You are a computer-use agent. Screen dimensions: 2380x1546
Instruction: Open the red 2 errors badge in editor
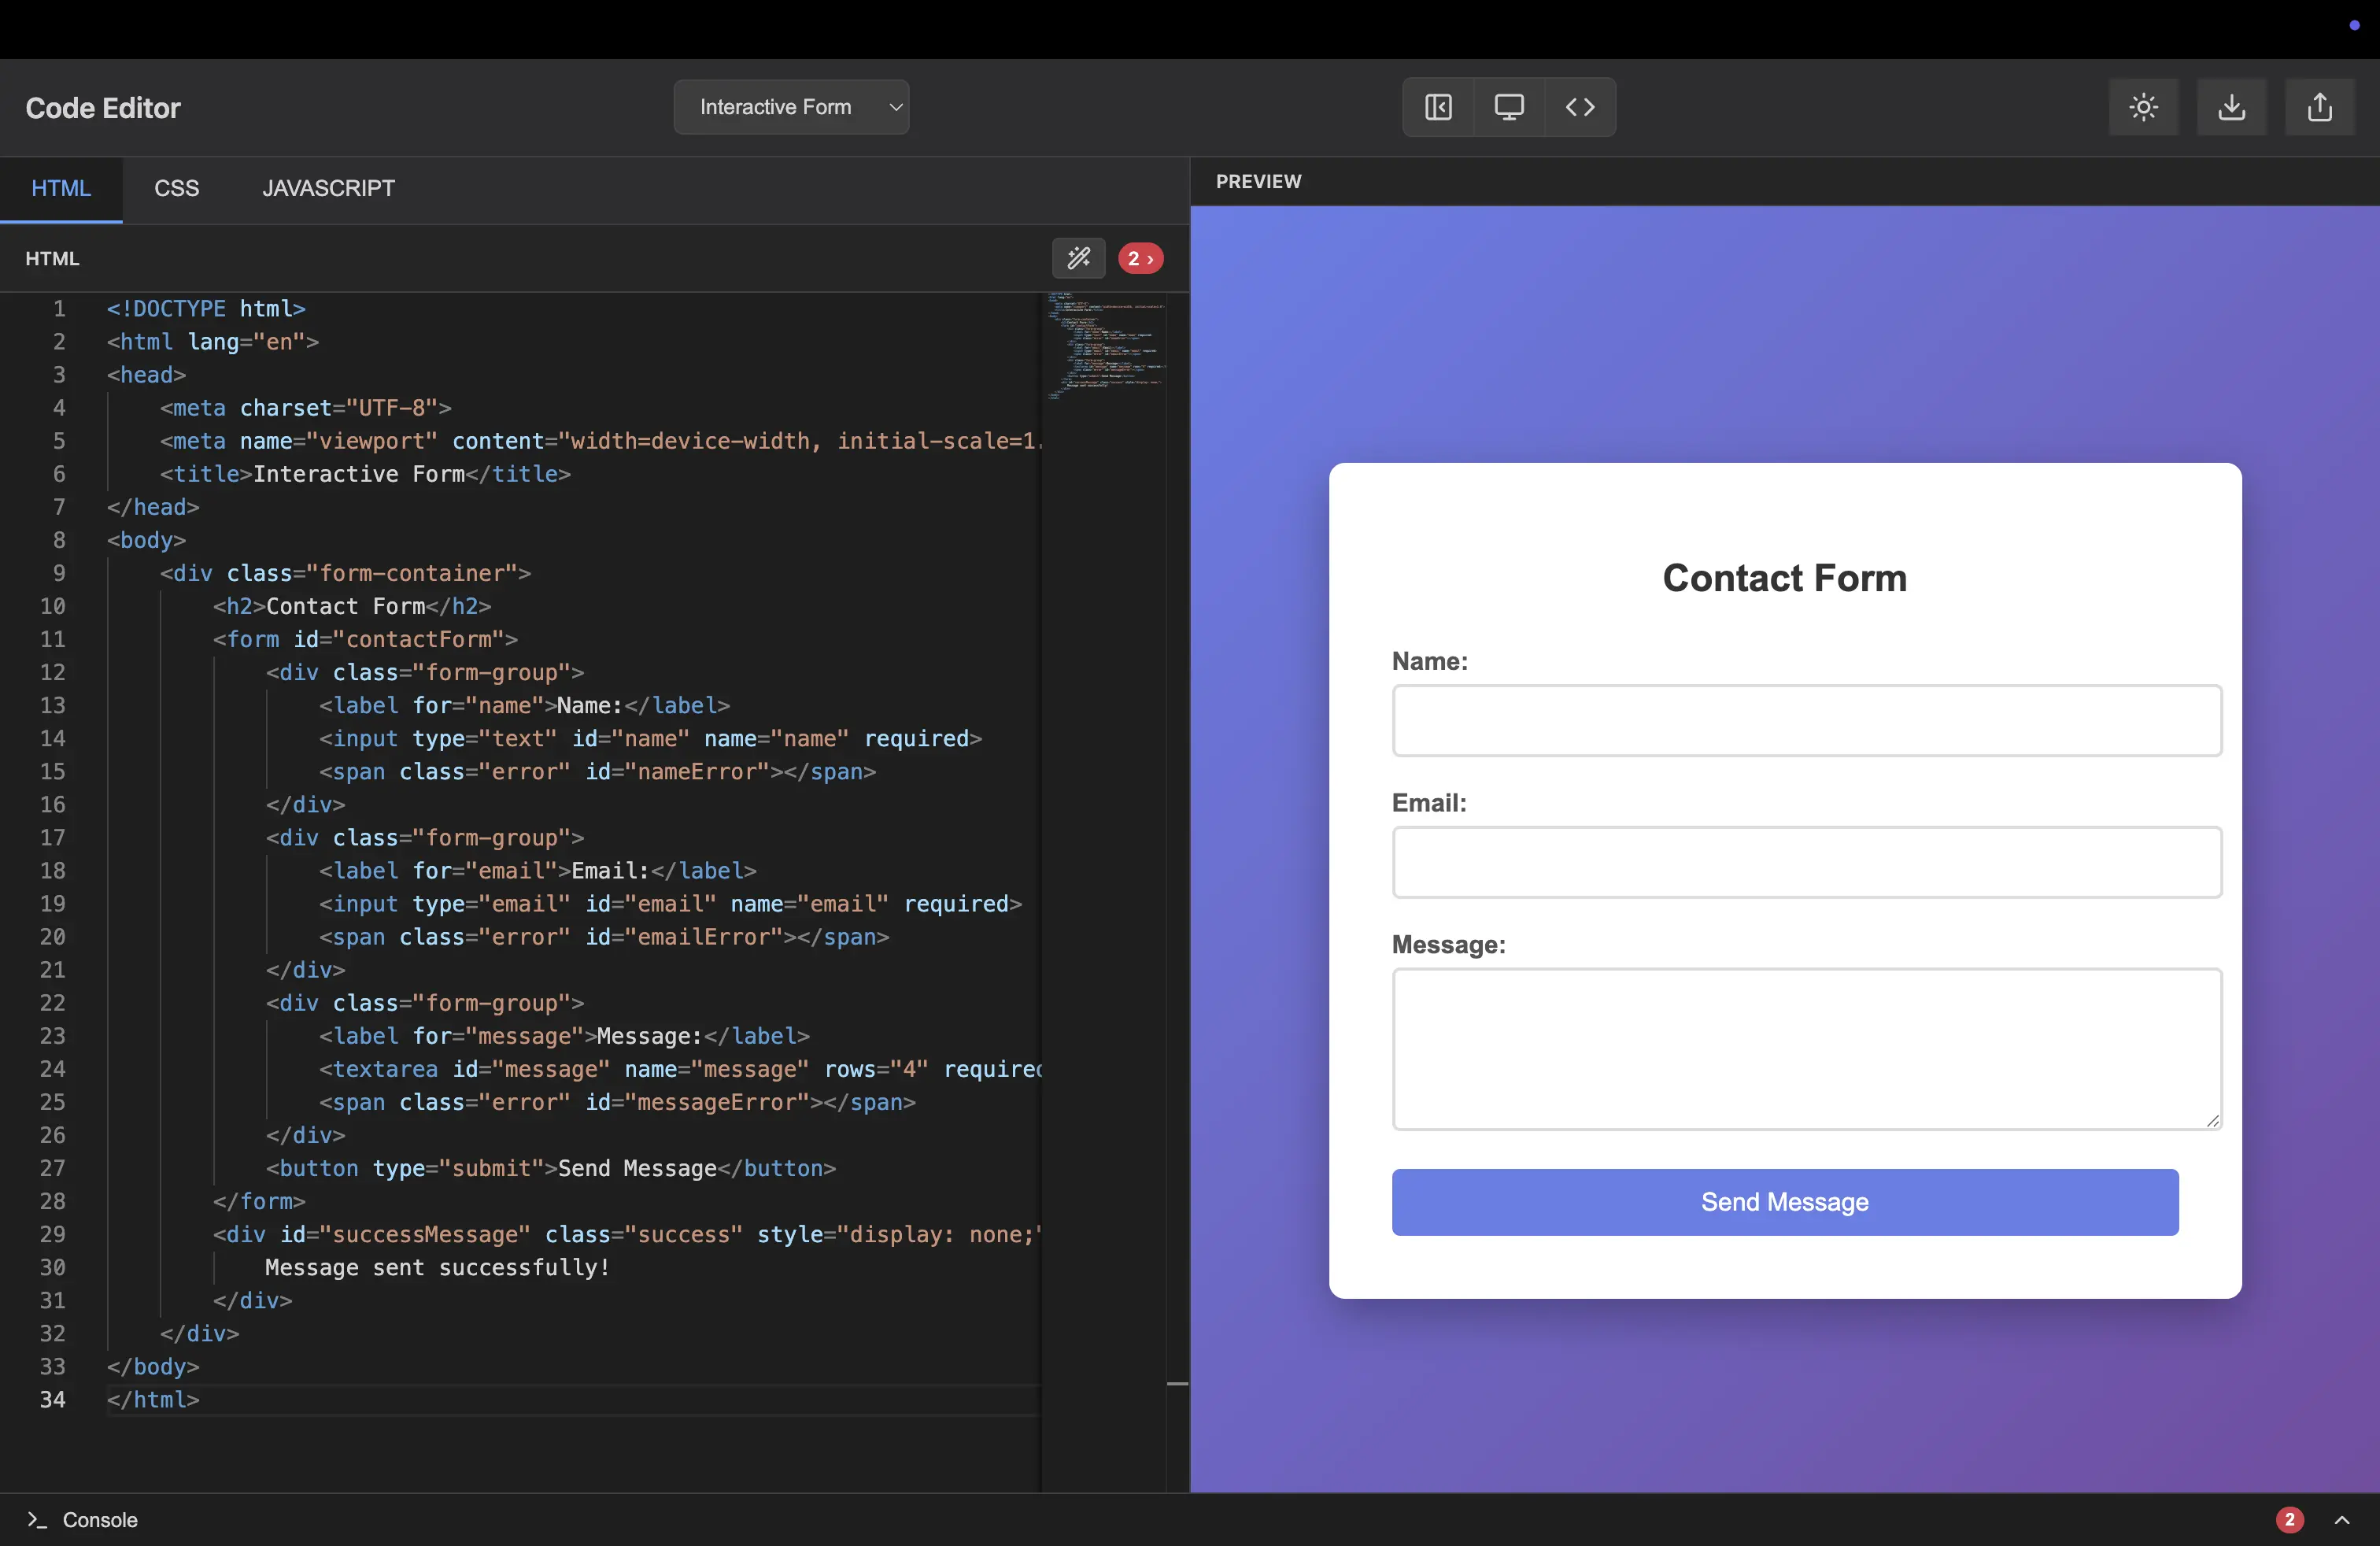point(1140,259)
